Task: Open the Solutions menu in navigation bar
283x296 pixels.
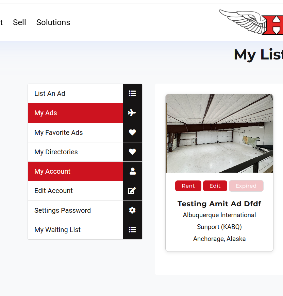Action: 53,22
